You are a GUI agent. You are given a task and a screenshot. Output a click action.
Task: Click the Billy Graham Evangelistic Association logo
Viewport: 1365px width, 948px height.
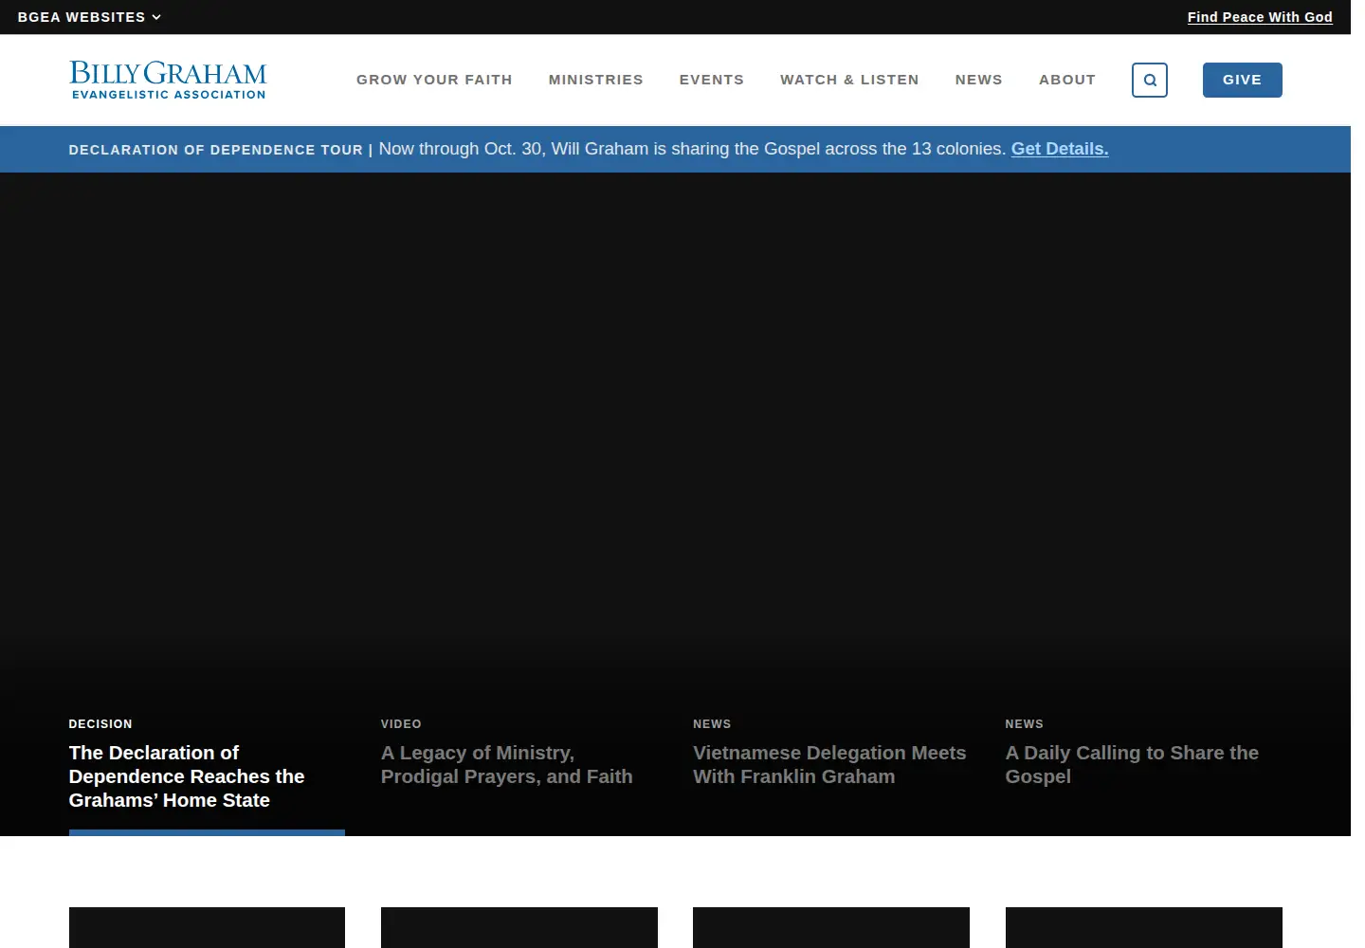[x=168, y=81]
